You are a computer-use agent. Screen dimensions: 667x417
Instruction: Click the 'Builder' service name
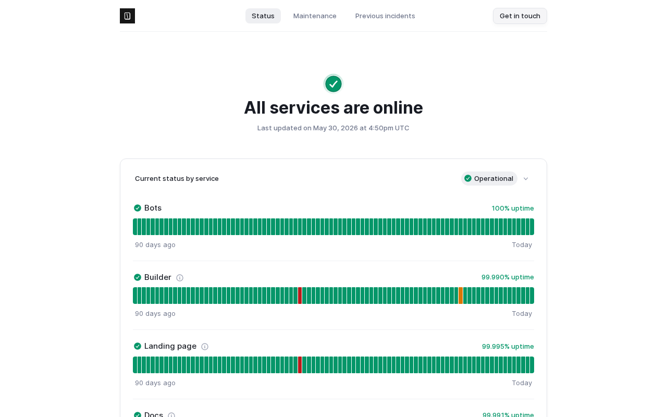tap(158, 277)
